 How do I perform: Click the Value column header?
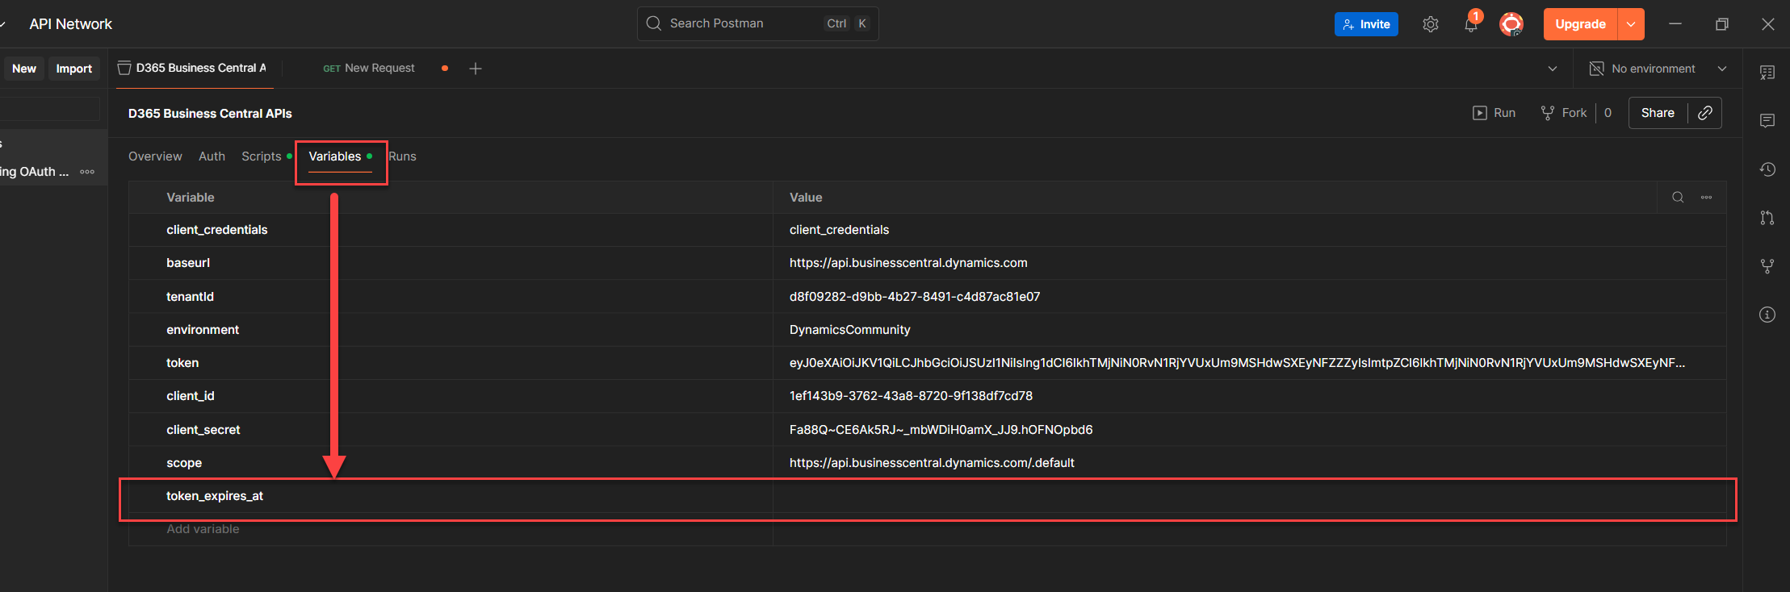[x=806, y=198]
